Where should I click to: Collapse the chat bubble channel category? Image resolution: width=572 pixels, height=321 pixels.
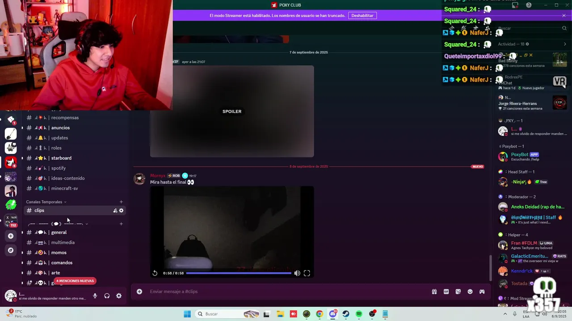click(58, 224)
